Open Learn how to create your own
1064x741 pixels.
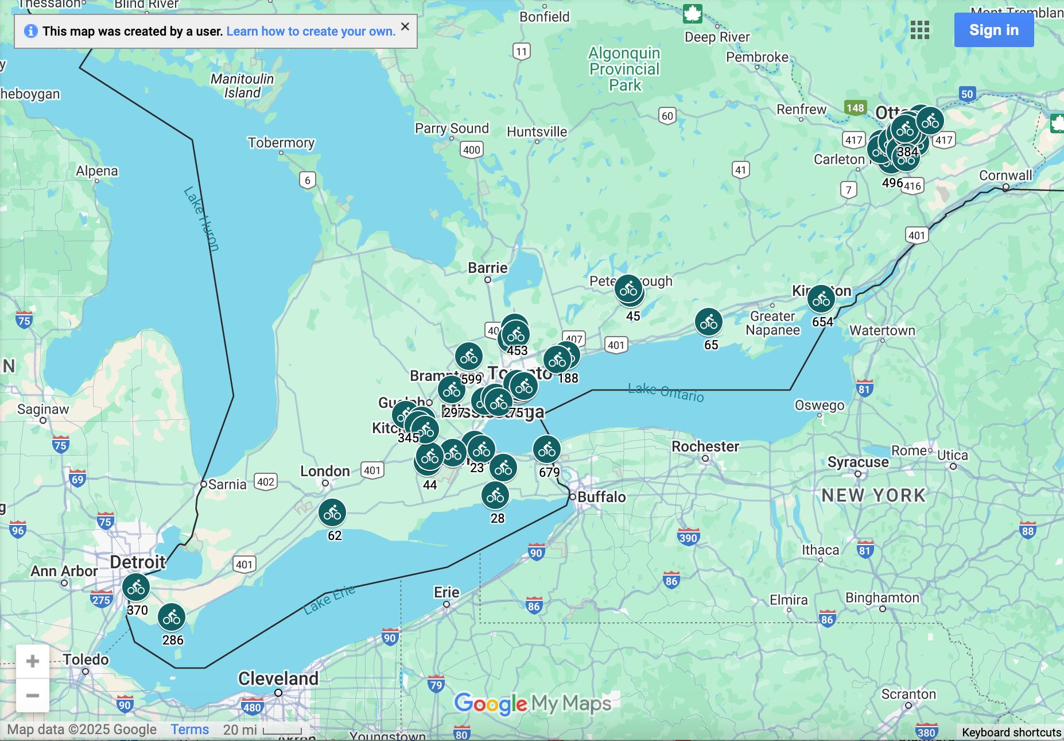click(311, 31)
